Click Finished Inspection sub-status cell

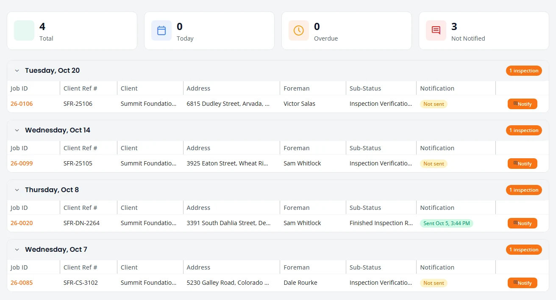click(x=381, y=223)
